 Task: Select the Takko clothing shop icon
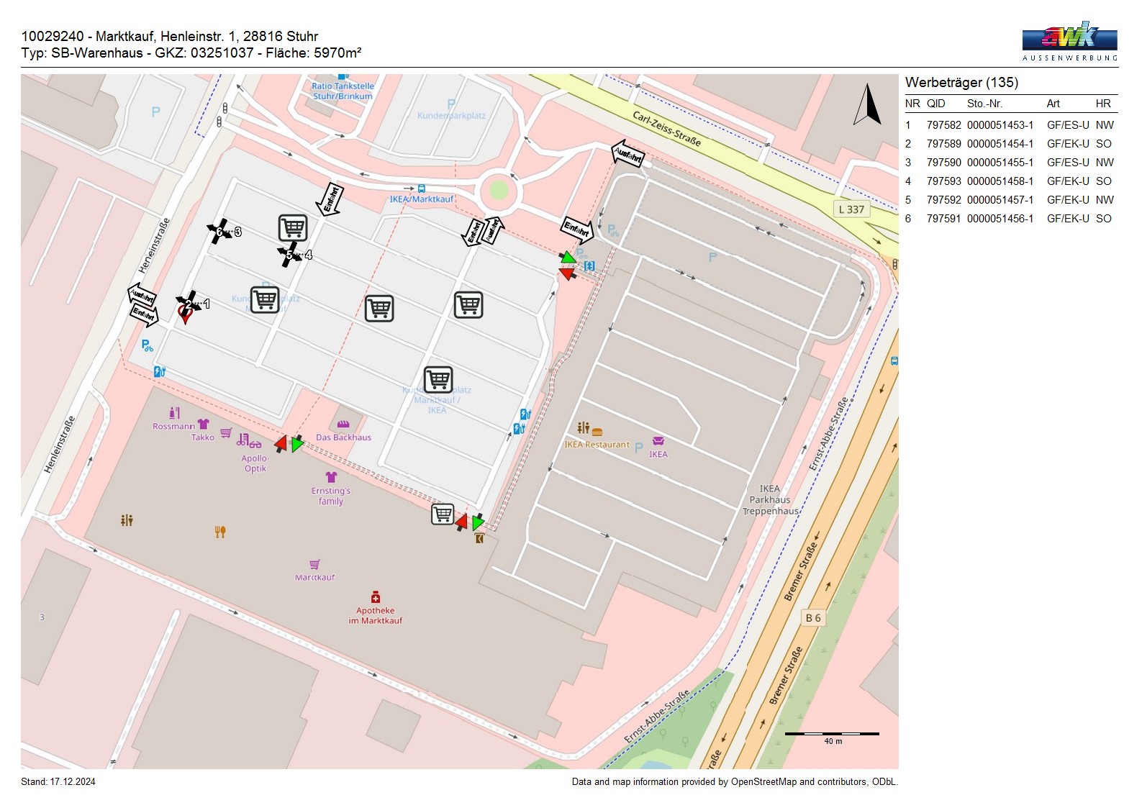coord(203,425)
